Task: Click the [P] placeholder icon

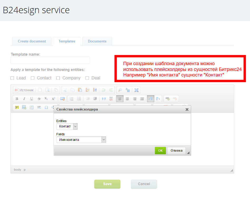Action: 17,107
